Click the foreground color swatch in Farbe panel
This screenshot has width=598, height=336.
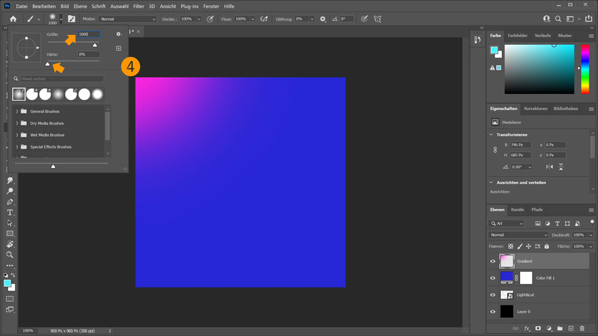494,50
